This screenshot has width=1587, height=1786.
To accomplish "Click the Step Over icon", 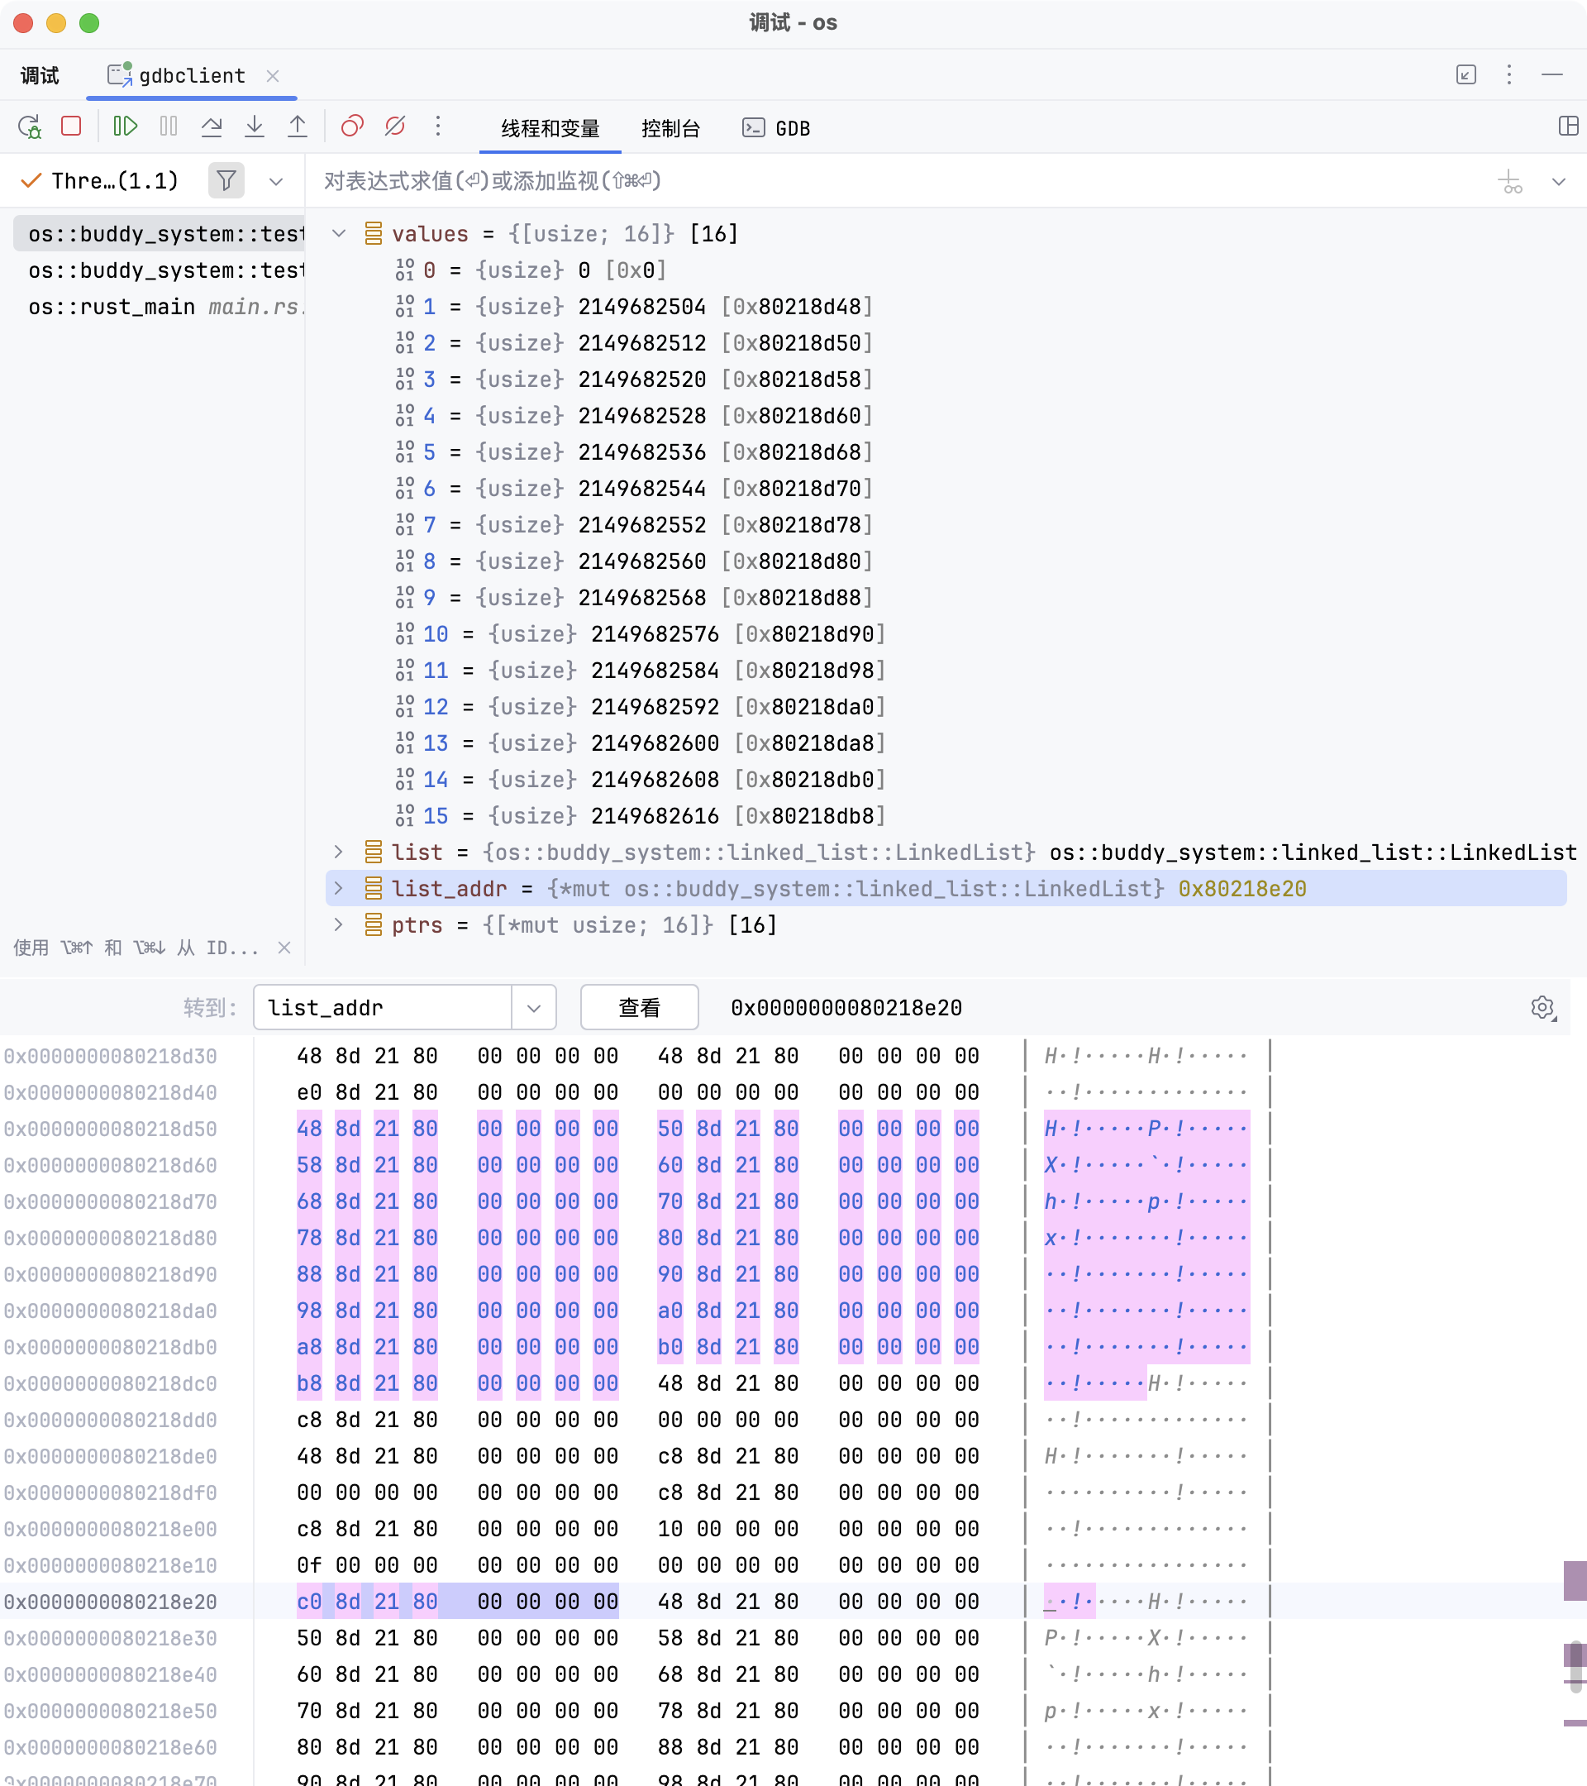I will tap(212, 127).
